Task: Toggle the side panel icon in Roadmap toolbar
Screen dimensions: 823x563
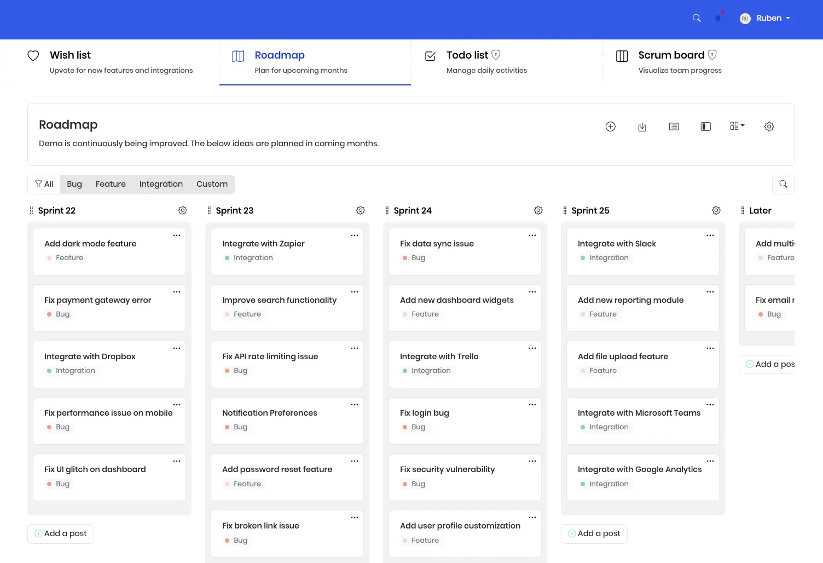Action: click(705, 127)
